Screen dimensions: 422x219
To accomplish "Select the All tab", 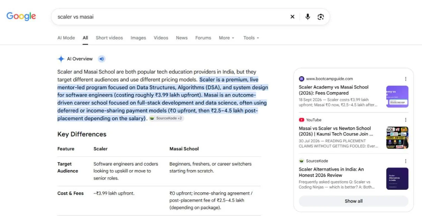I will point(85,38).
